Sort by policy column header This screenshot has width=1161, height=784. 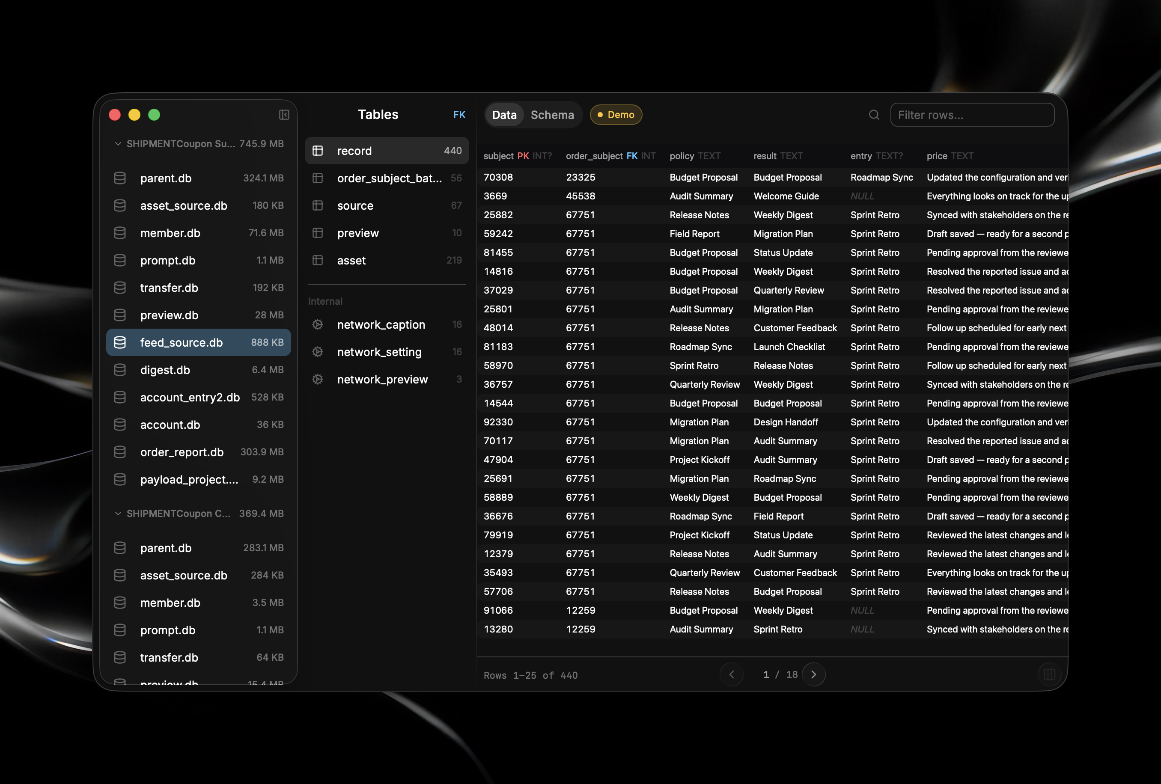(x=695, y=156)
